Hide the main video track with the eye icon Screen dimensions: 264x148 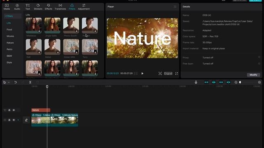(x=14, y=120)
